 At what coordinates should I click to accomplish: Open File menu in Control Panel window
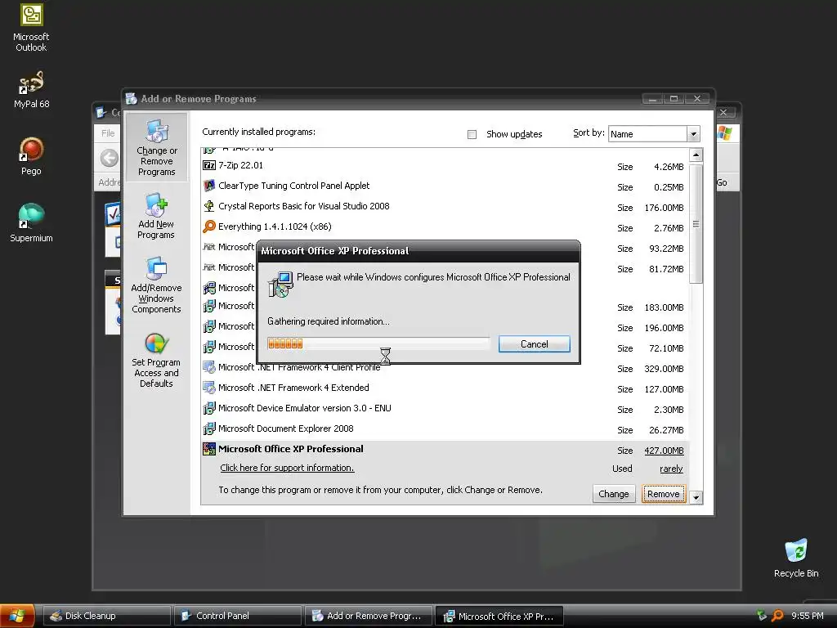coord(108,133)
